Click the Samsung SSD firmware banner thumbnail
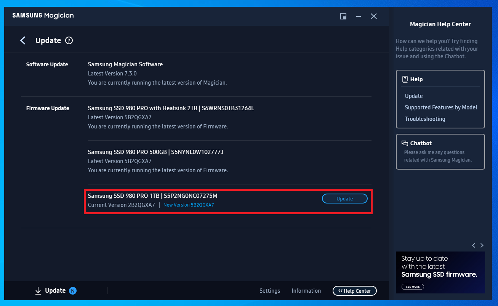 click(440, 272)
